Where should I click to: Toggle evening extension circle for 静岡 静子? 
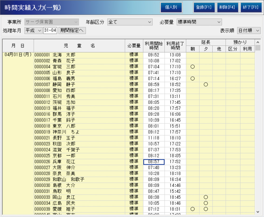(206, 85)
